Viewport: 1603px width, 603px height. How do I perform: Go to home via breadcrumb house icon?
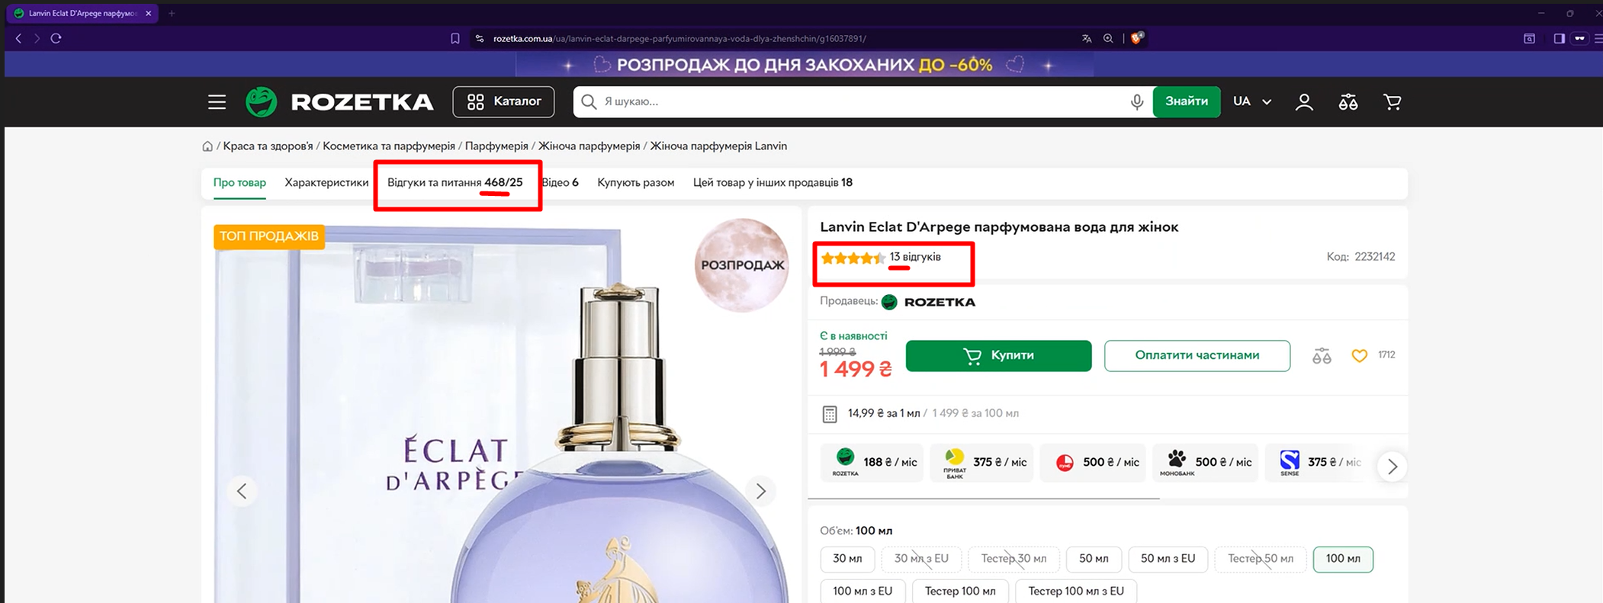click(x=207, y=146)
